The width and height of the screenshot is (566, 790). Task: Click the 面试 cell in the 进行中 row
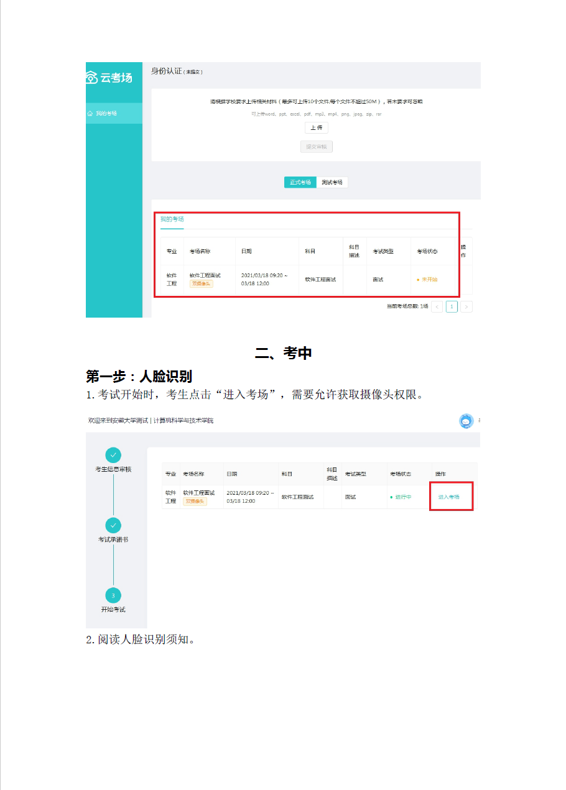350,497
